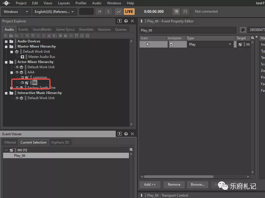Click the last icon in Project Explorer toolbar

(x=87, y=36)
